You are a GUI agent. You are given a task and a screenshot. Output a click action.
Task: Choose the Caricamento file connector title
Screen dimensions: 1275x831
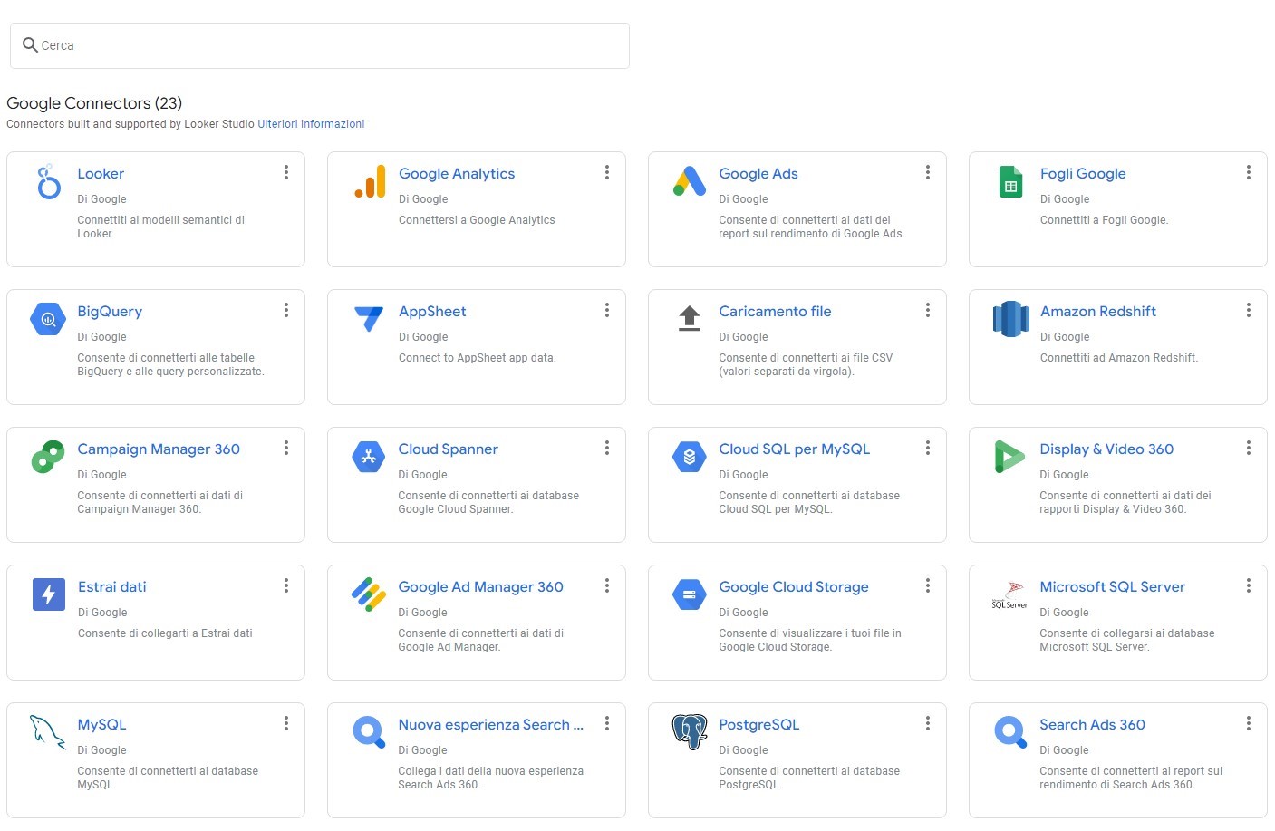[775, 311]
